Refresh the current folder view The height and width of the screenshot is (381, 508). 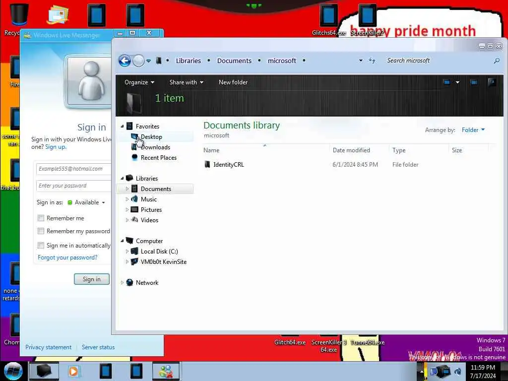pos(372,61)
